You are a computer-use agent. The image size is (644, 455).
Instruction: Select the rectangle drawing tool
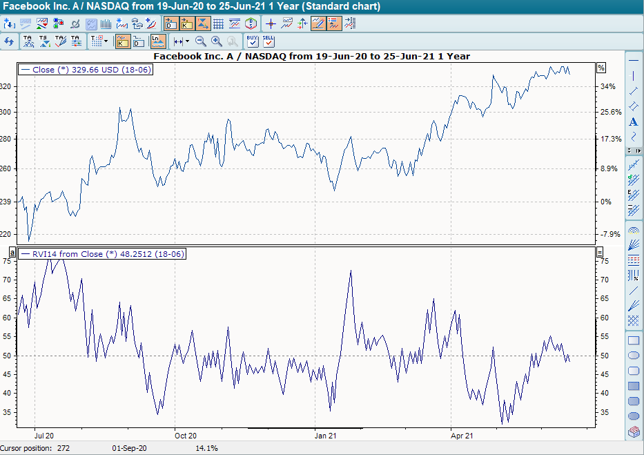[633, 341]
